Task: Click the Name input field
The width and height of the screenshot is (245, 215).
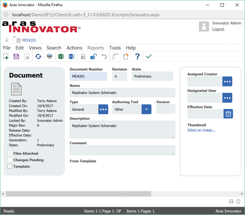Action: coord(122,93)
